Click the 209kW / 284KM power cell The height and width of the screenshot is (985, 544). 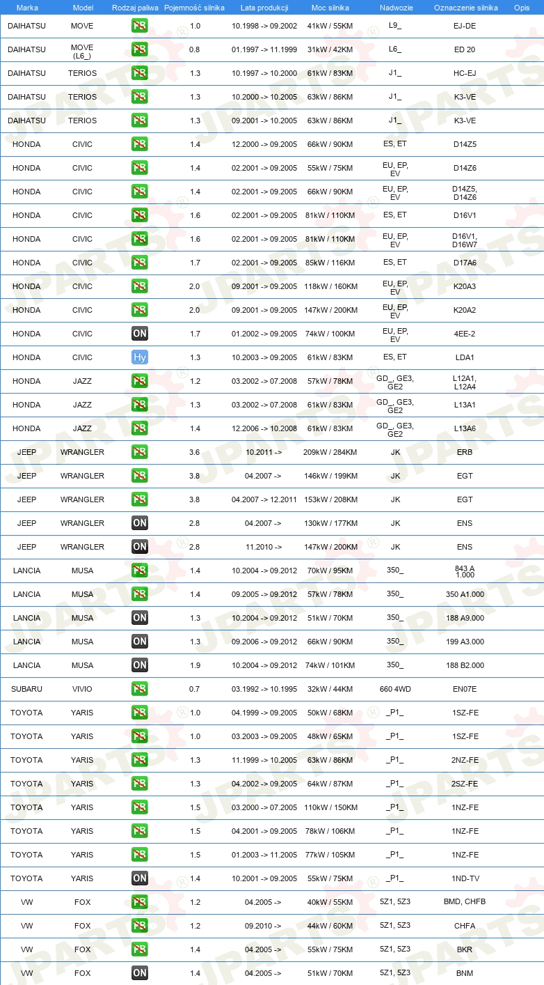[x=330, y=452]
